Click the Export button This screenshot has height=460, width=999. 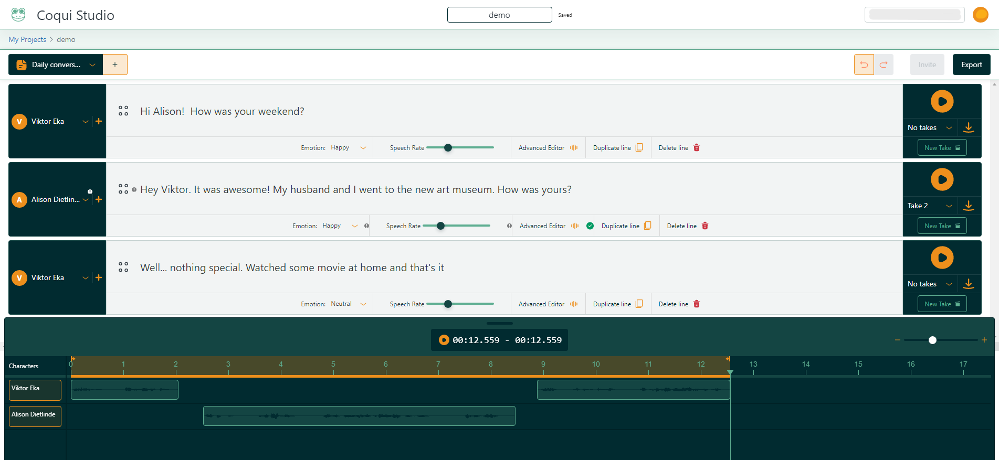pos(971,65)
